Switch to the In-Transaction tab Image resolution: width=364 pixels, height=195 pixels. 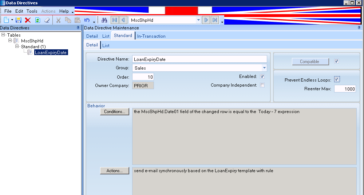pos(151,36)
